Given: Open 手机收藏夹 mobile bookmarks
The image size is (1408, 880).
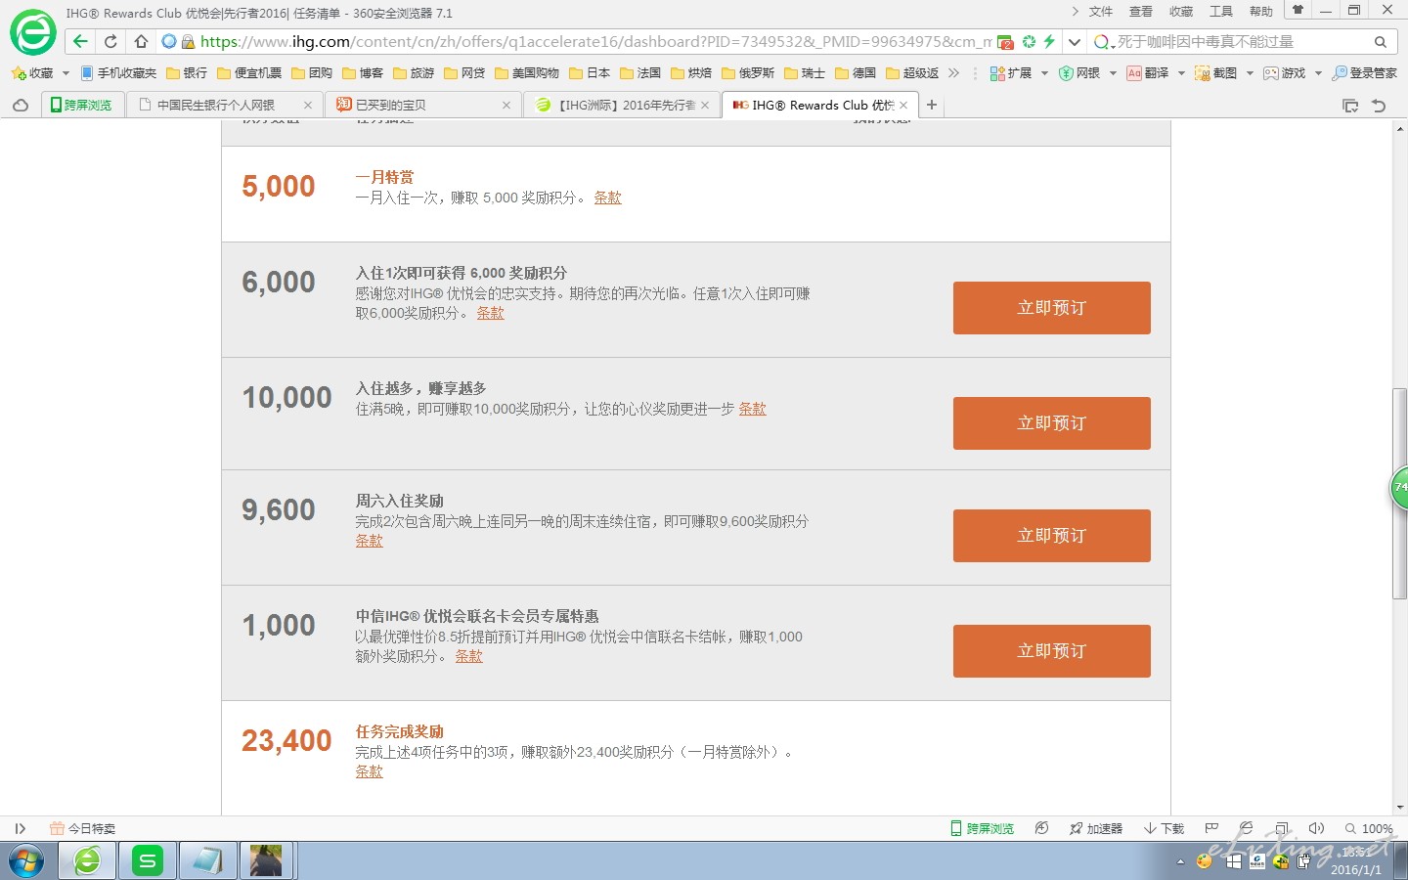Looking at the screenshot, I should tap(118, 73).
